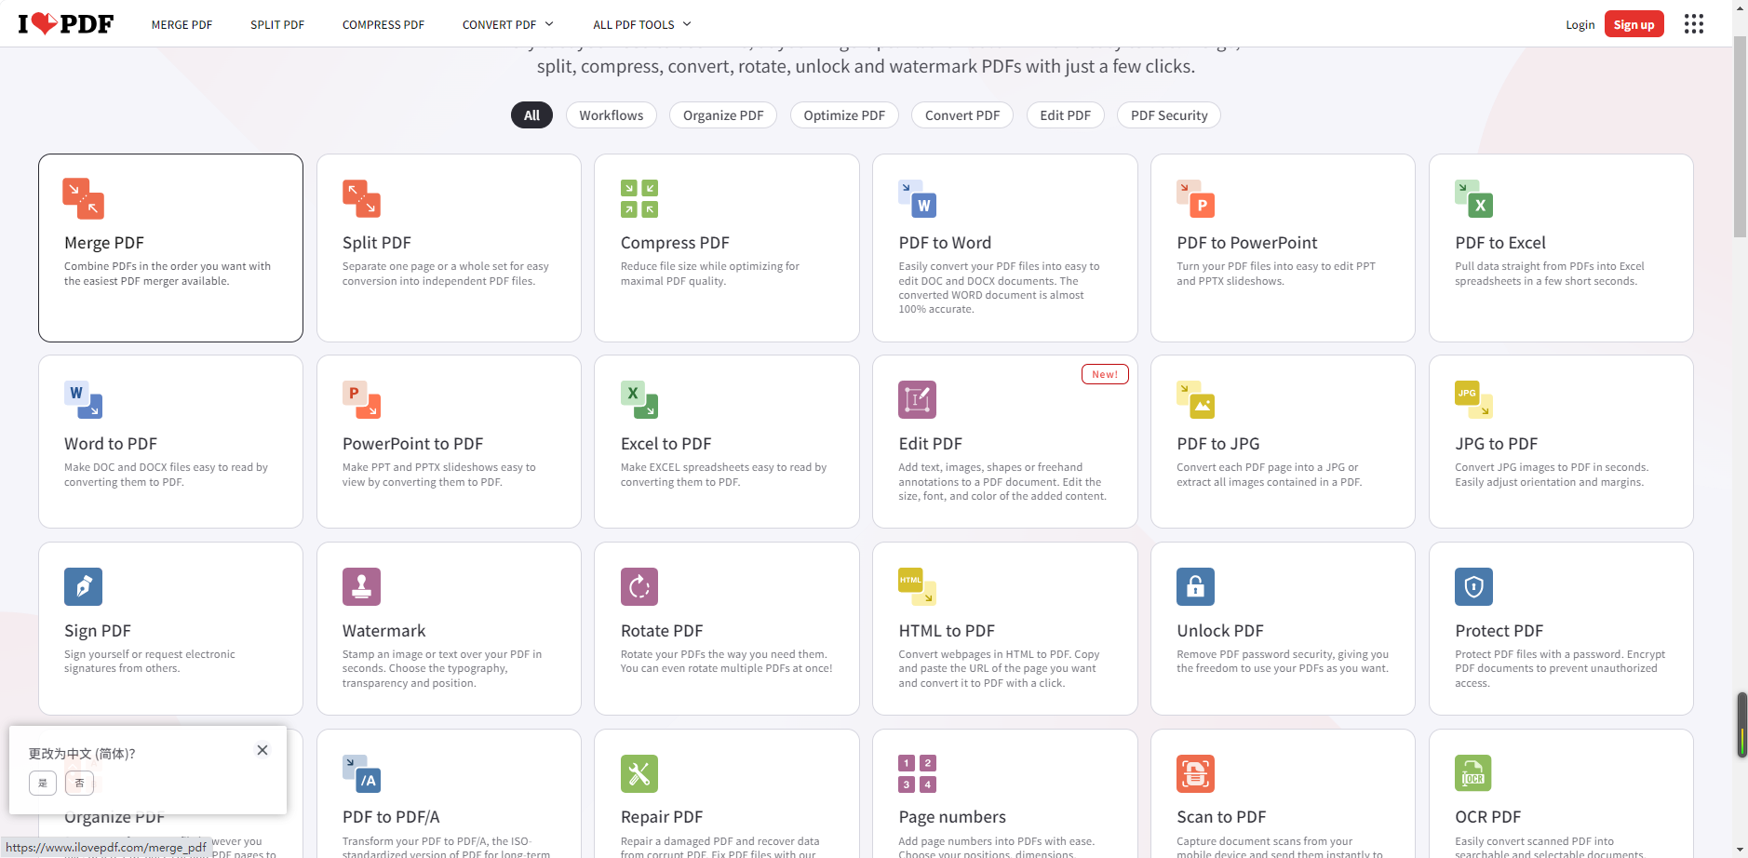
Task: Click the Rotate PDF icon
Action: pos(639,586)
